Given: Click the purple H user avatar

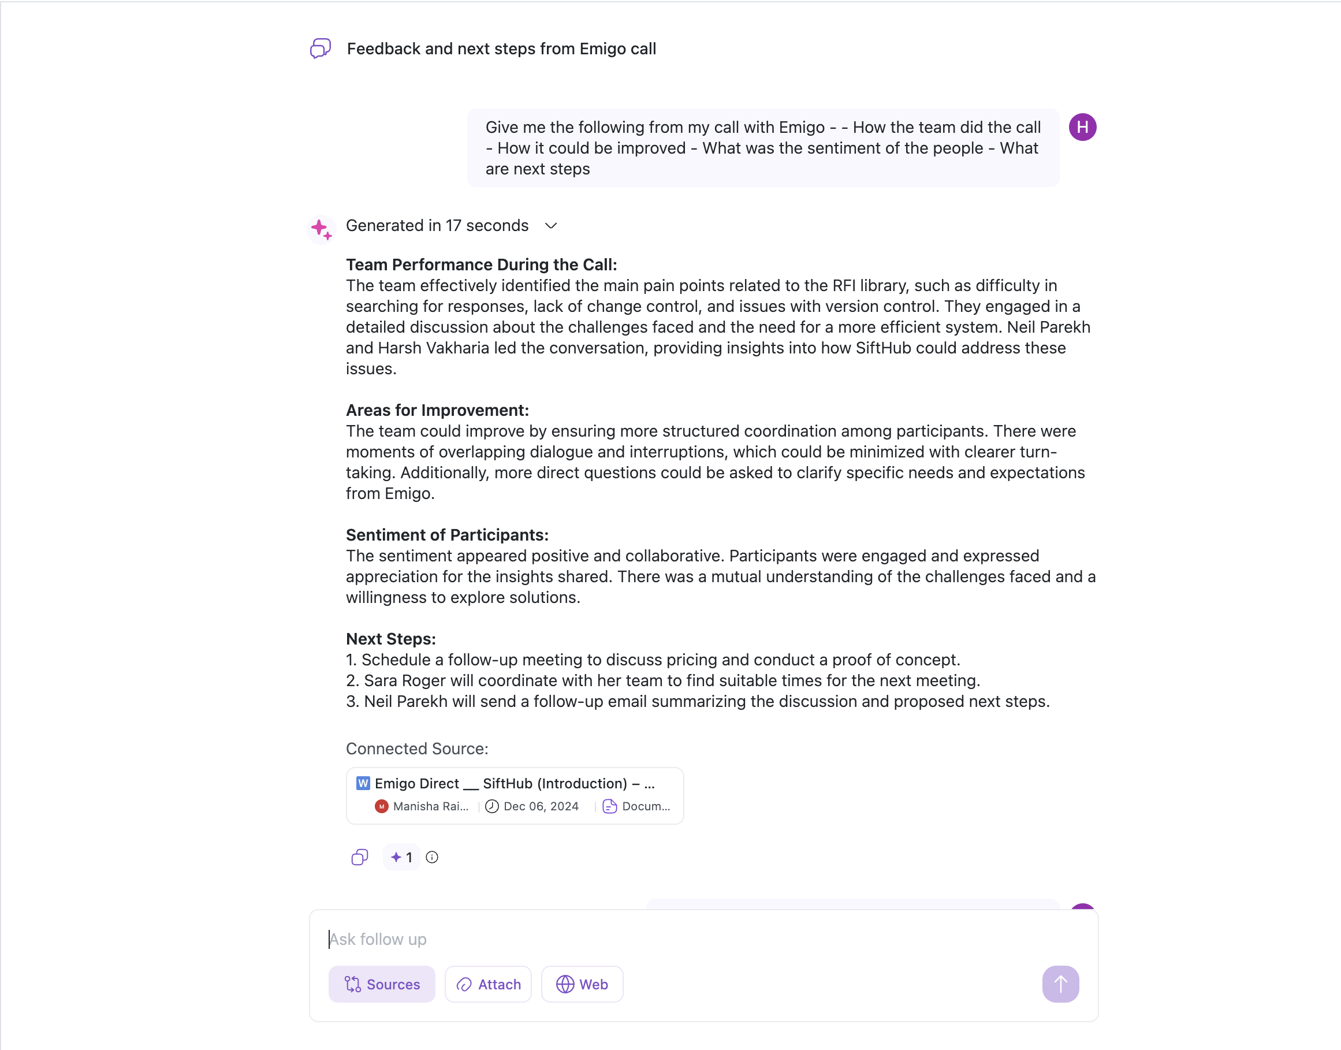Looking at the screenshot, I should click(x=1082, y=127).
